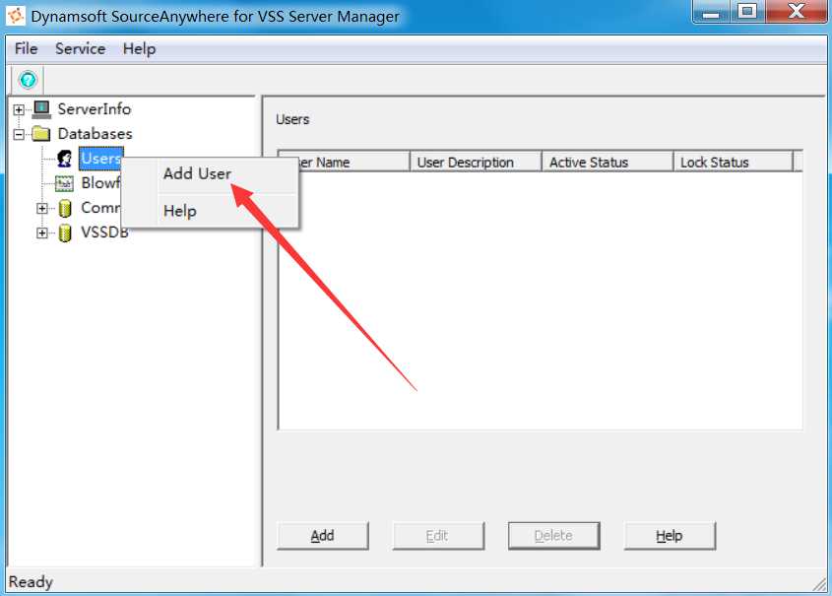
Task: Sort by User Description column header
Action: pos(476,162)
